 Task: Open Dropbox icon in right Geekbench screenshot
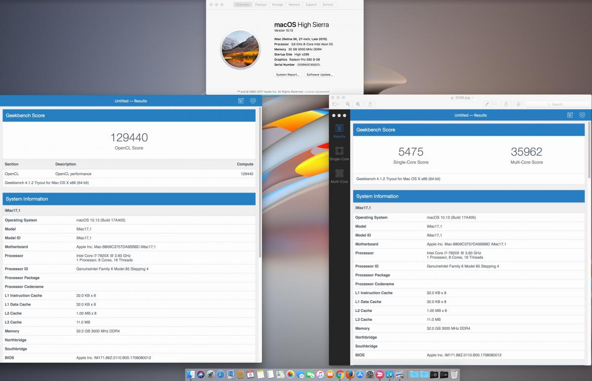point(583,115)
